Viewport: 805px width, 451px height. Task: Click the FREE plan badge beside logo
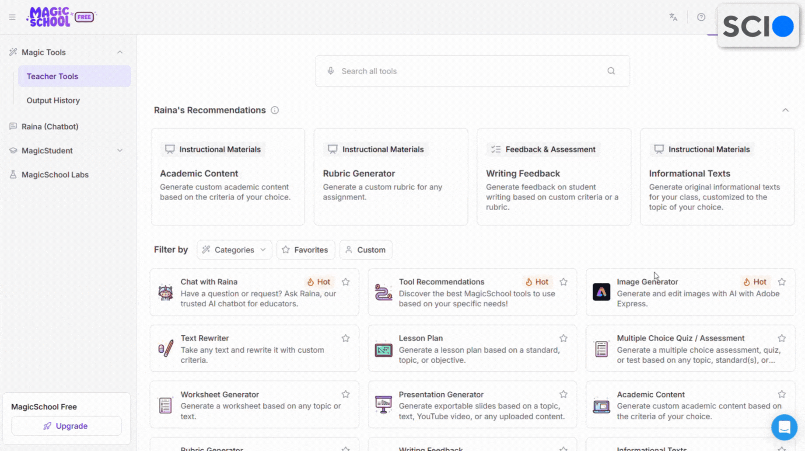click(84, 17)
